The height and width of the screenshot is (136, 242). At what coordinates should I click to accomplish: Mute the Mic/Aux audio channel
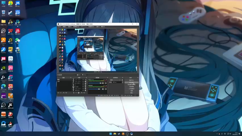pos(103,83)
